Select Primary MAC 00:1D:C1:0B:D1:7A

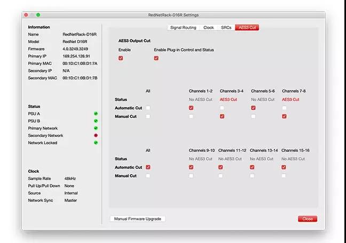pos(80,63)
